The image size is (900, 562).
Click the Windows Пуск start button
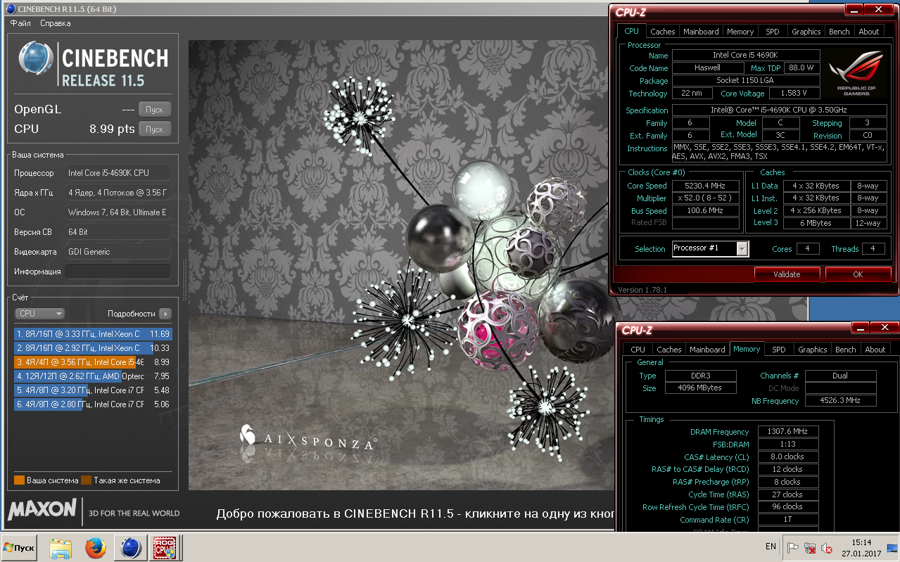tap(19, 547)
